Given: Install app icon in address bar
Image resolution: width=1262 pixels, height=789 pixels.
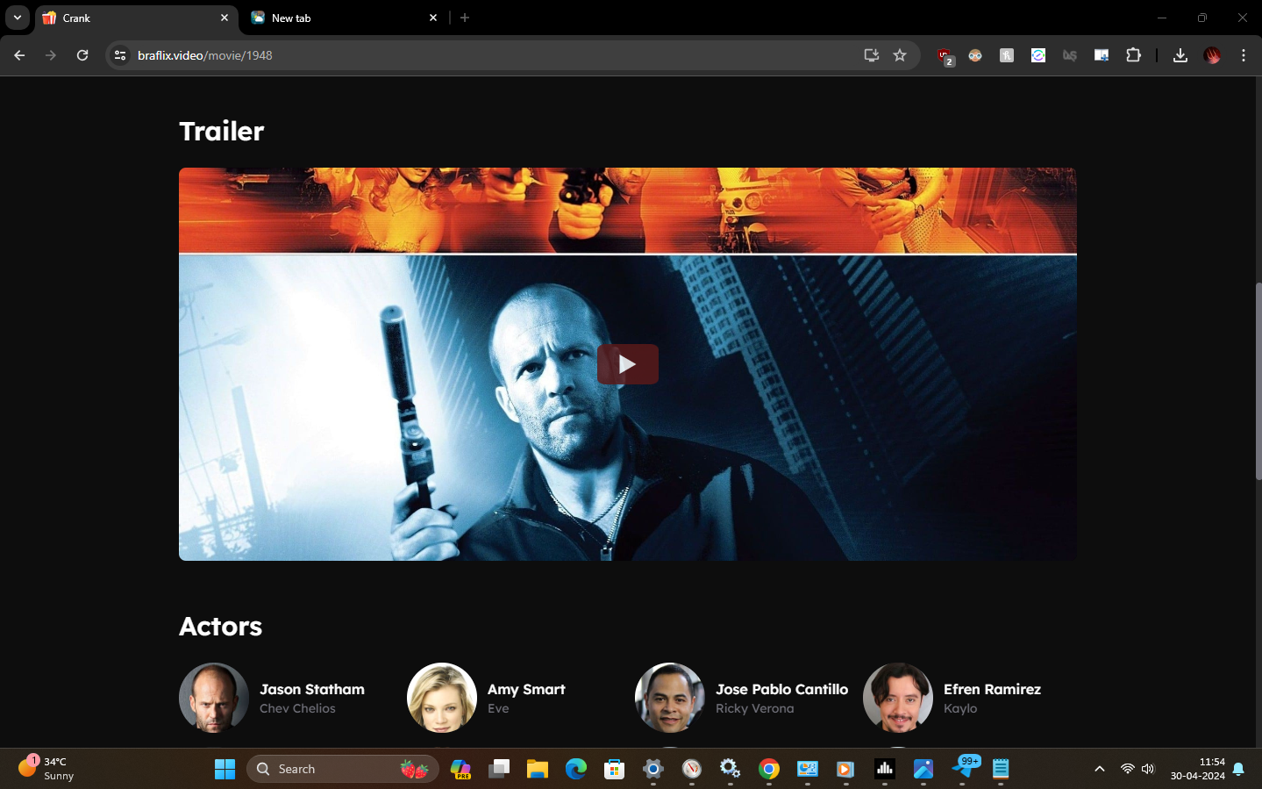Looking at the screenshot, I should [871, 55].
